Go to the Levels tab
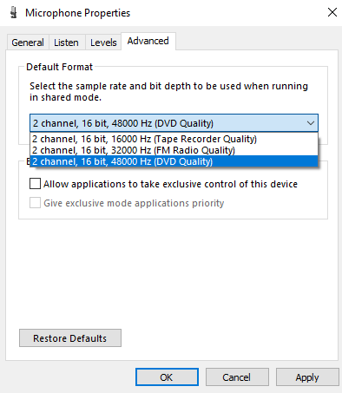342x393 pixels. (x=103, y=43)
